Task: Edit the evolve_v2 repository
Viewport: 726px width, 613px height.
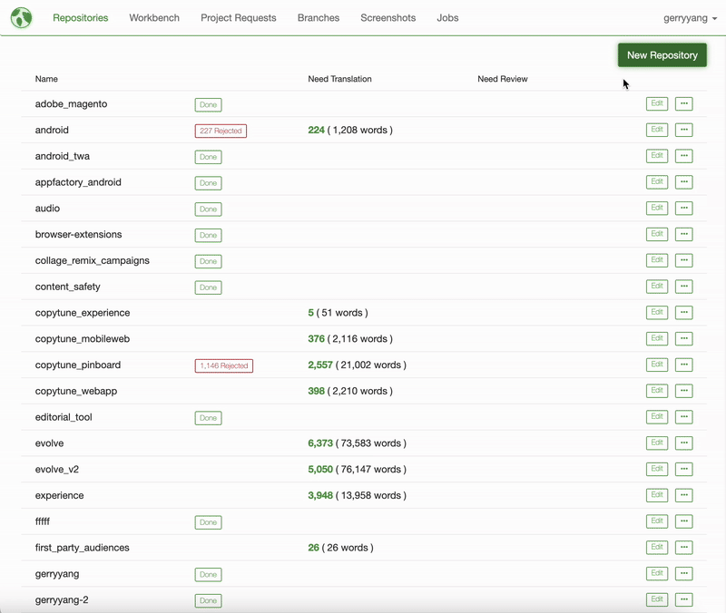Action: [657, 469]
